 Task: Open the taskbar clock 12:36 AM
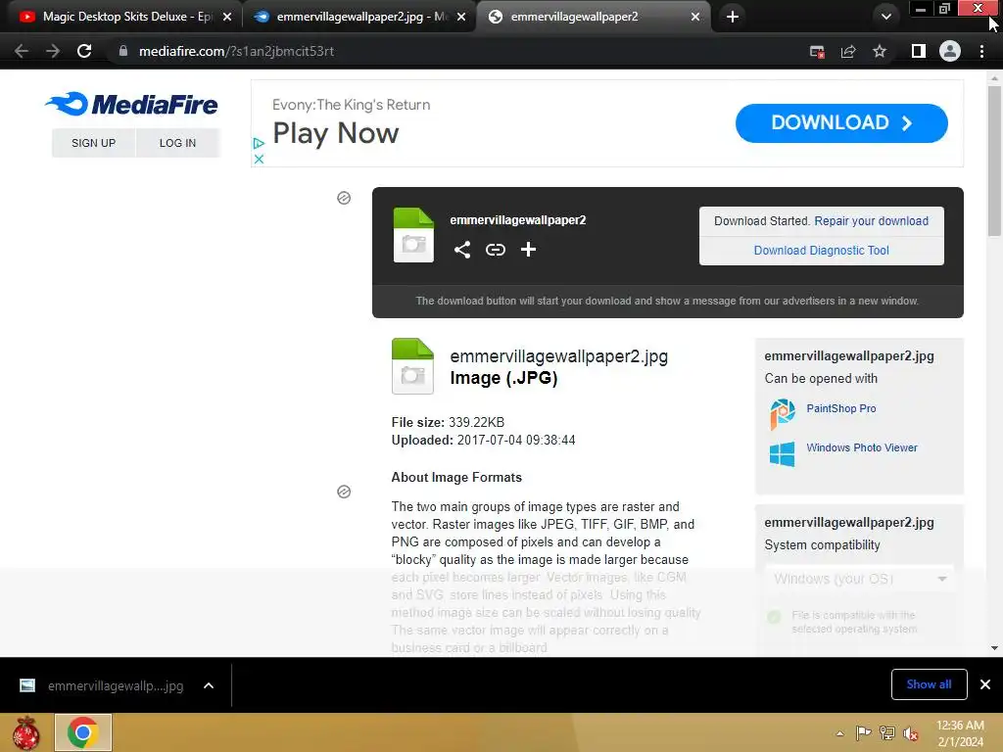click(960, 732)
